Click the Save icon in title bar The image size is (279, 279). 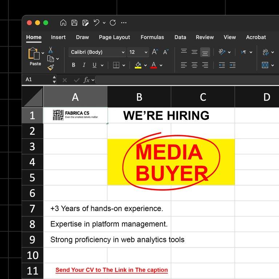pyautogui.click(x=74, y=23)
